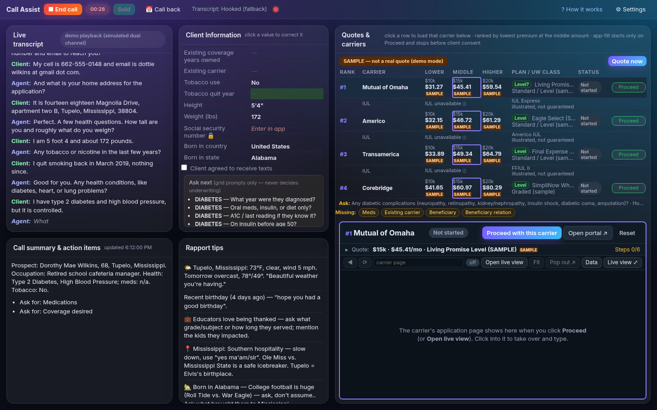Screen dimensions: 657x410
Task: Schedule a Call back
Action: [163, 9]
